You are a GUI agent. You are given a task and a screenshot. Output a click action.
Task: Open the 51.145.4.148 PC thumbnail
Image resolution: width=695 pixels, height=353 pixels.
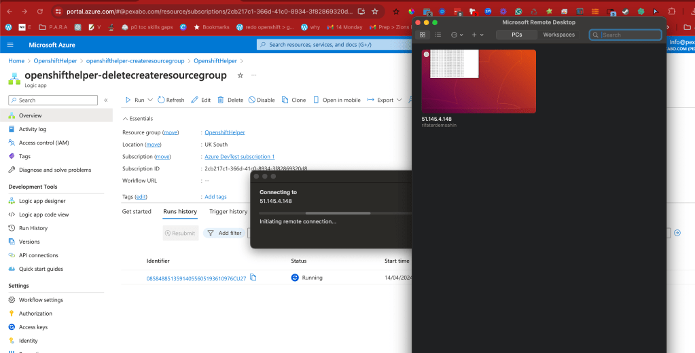pyautogui.click(x=479, y=81)
